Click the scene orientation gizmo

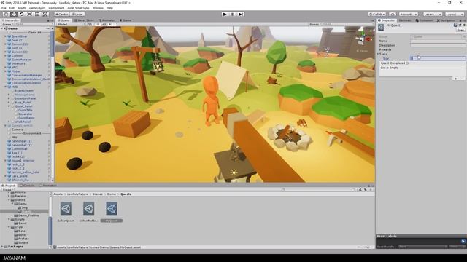(363, 38)
